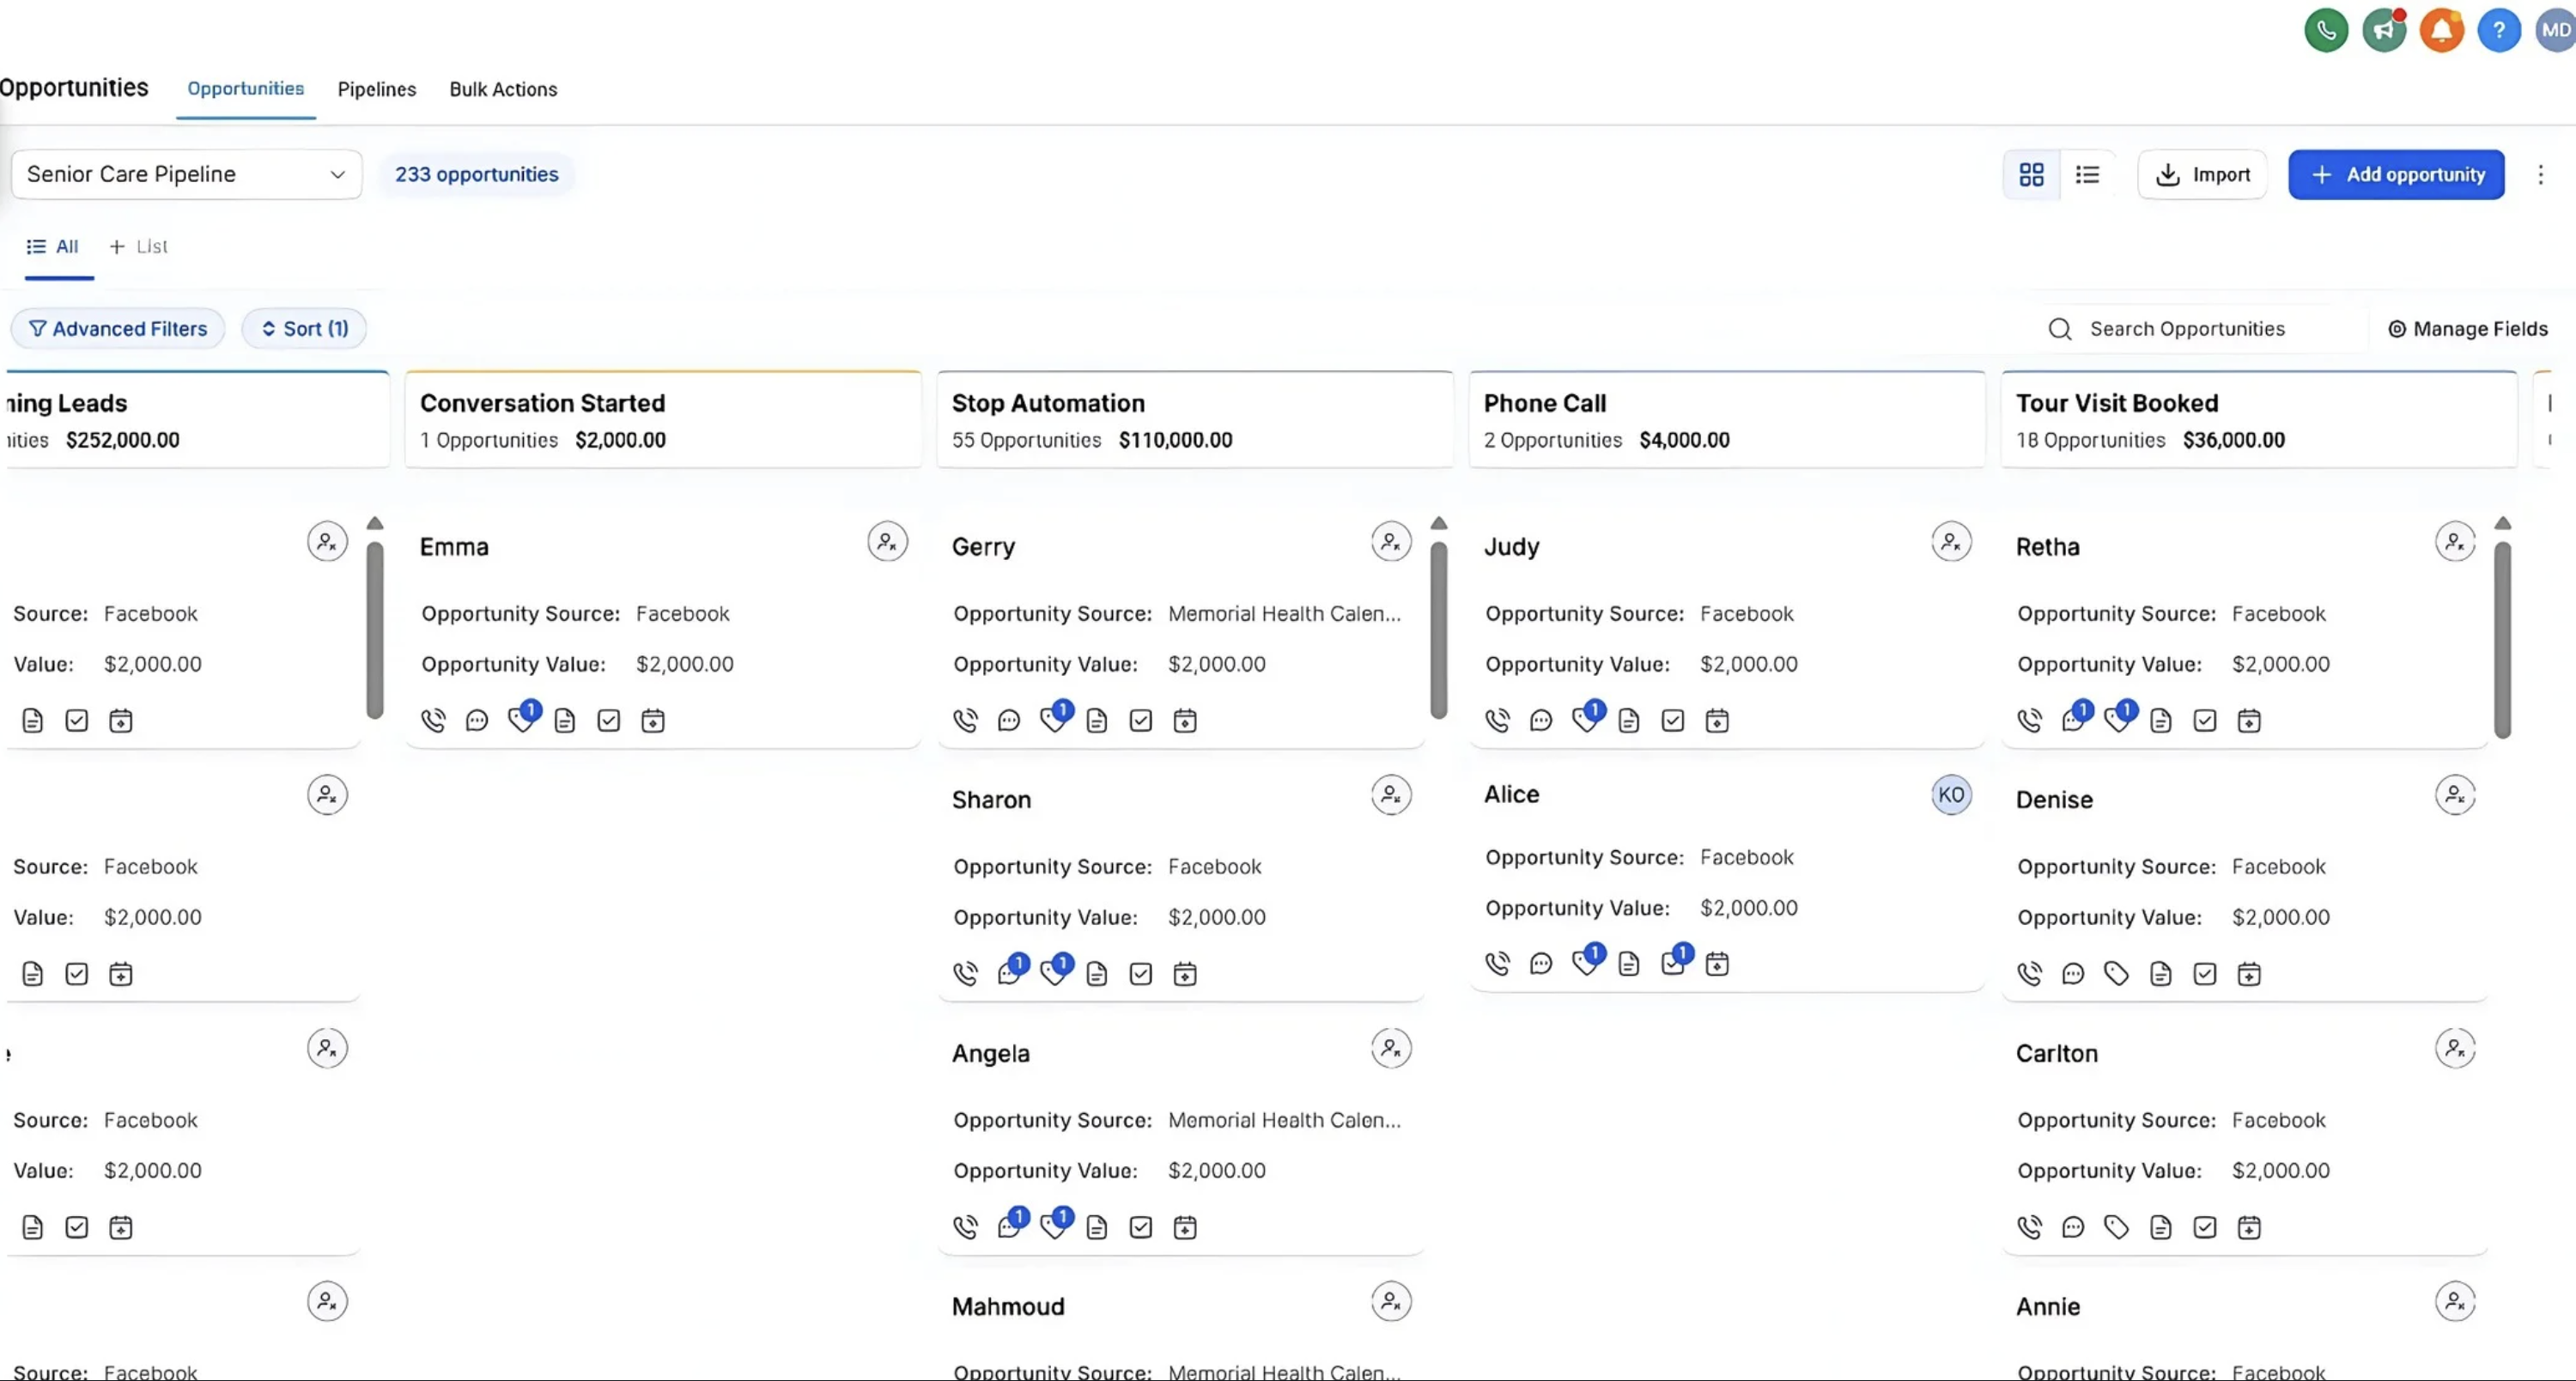Open the Sharon opportunity card
Image resolution: width=2576 pixels, height=1381 pixels.
[x=1180, y=880]
